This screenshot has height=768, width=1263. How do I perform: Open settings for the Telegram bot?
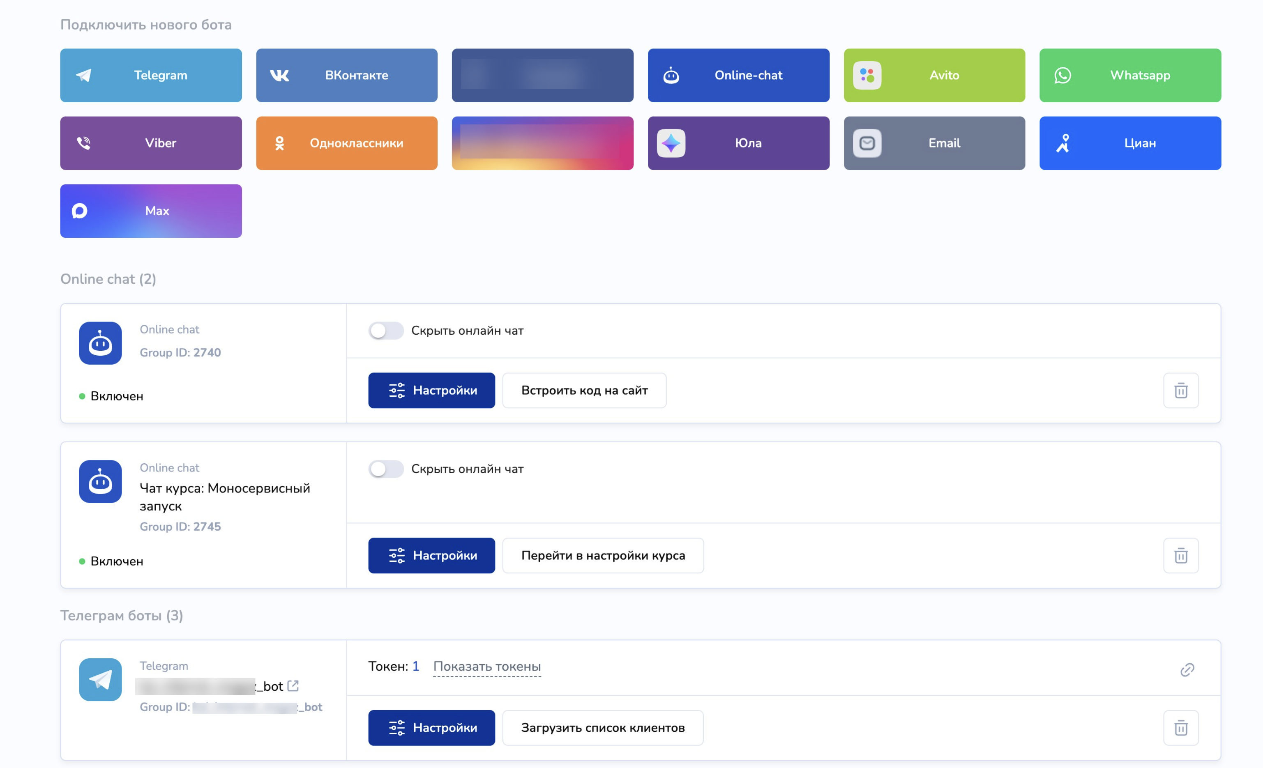(431, 727)
